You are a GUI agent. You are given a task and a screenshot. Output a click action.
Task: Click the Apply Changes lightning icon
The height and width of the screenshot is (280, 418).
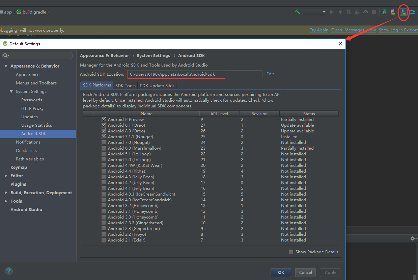[x=340, y=12]
